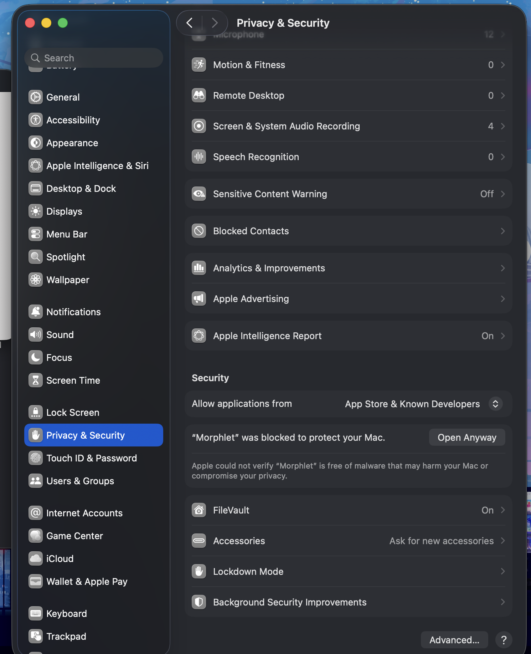531x654 pixels.
Task: Click the Focus moon icon
Action: [36, 357]
